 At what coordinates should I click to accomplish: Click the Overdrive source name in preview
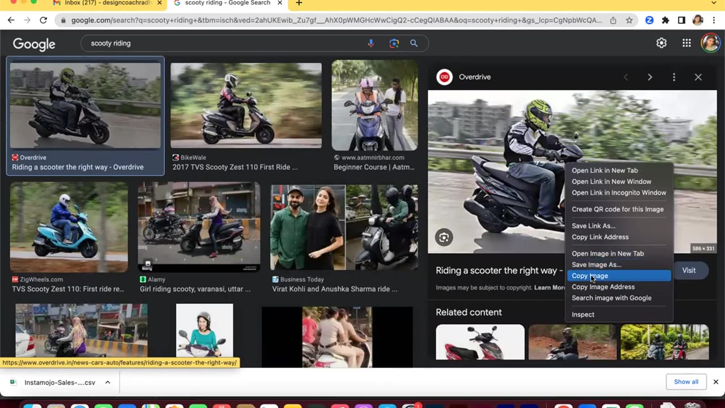tap(475, 77)
